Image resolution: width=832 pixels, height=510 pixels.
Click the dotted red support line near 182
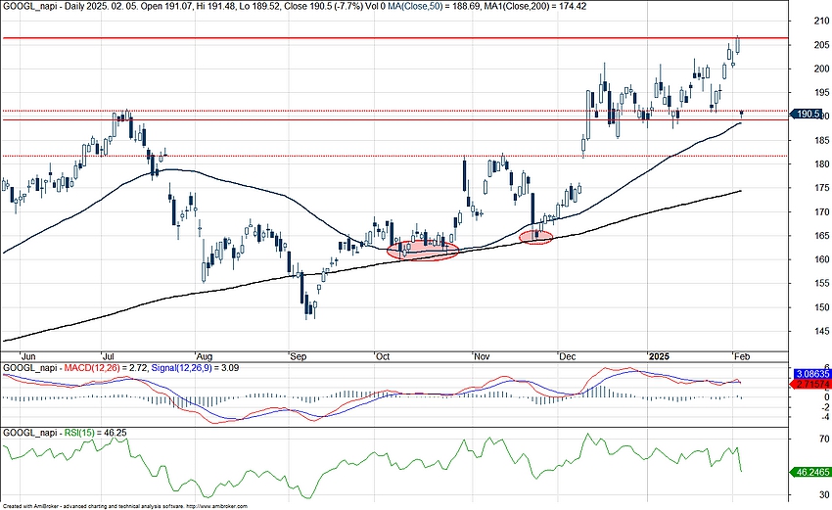(x=392, y=156)
